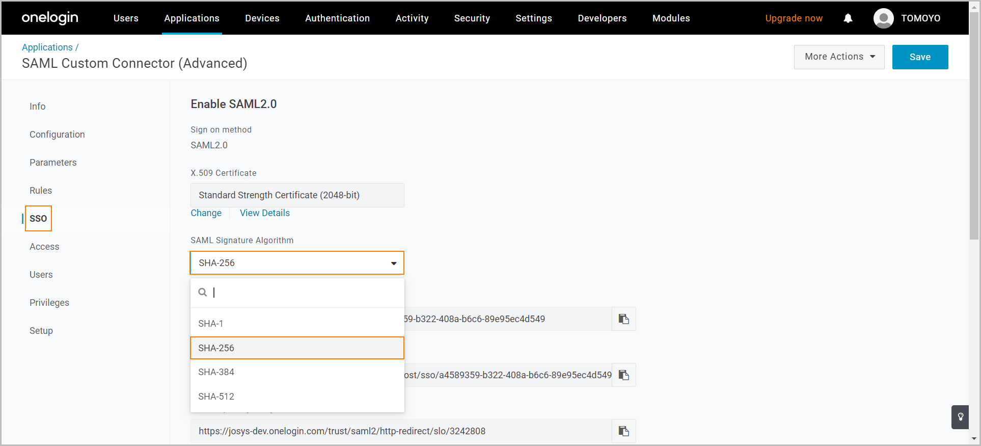Switch to the Privileges side tab
The width and height of the screenshot is (981, 446).
49,303
